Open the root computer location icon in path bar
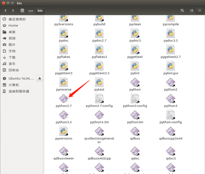205x174 pixels. pos(22,11)
